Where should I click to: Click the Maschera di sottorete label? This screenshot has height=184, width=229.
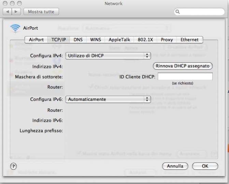39,77
